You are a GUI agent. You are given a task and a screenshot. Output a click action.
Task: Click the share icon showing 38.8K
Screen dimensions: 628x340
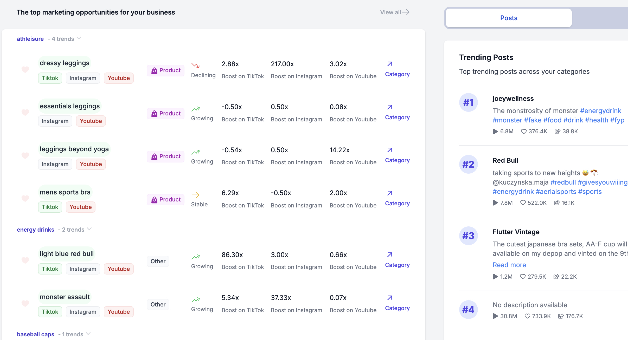click(557, 132)
